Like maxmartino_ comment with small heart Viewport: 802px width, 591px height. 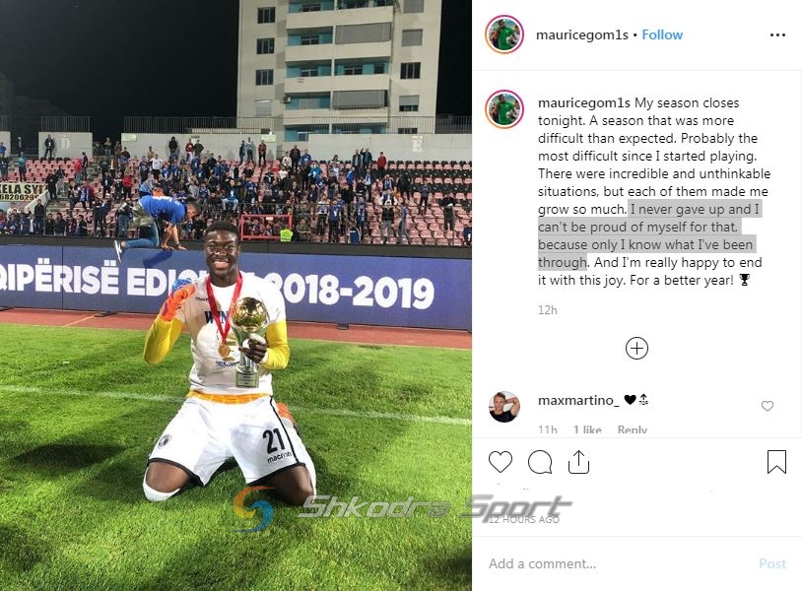click(x=768, y=406)
